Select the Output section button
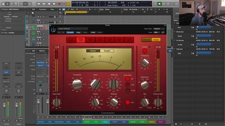Image resolution: width=225 pixels, height=126 pixels. coord(156,40)
